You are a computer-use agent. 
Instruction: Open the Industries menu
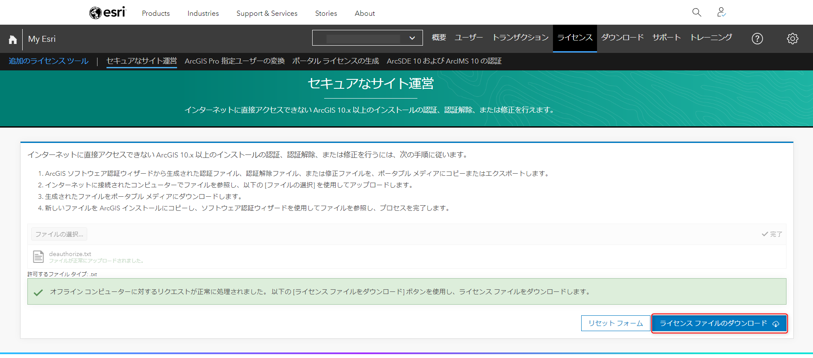pyautogui.click(x=203, y=13)
